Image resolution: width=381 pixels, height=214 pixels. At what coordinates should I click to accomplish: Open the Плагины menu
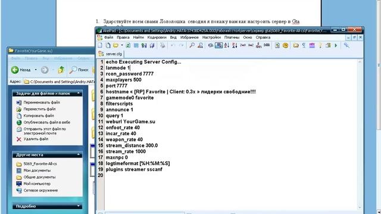[232, 37]
